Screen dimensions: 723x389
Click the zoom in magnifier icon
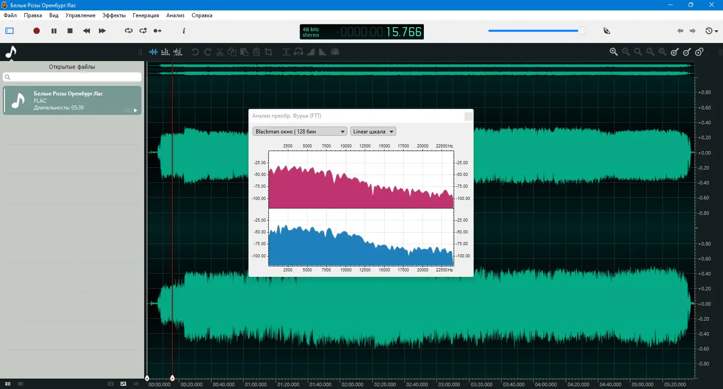tap(614, 52)
